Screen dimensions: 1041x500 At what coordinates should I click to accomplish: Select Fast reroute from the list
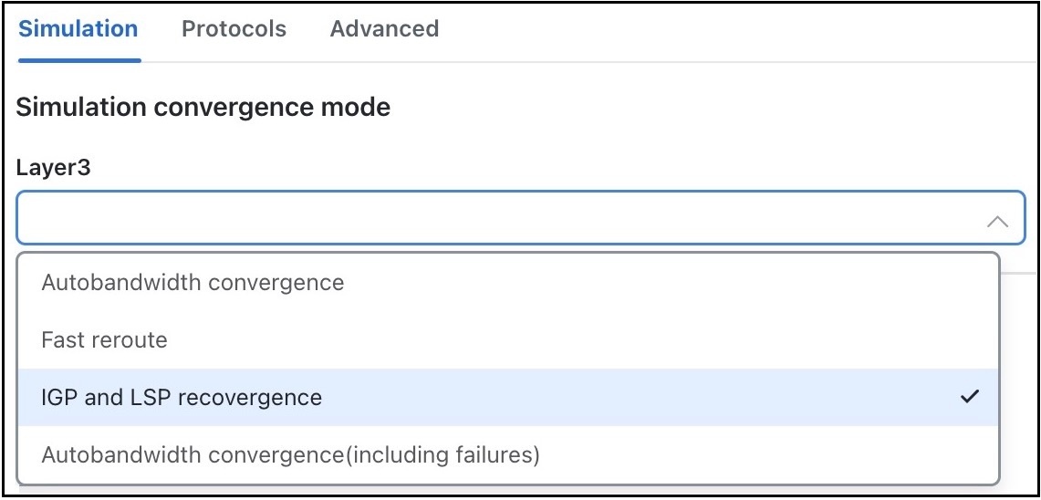coord(508,340)
